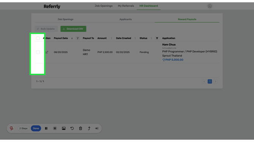
Task: Click the Application column header
Action: [169, 38]
